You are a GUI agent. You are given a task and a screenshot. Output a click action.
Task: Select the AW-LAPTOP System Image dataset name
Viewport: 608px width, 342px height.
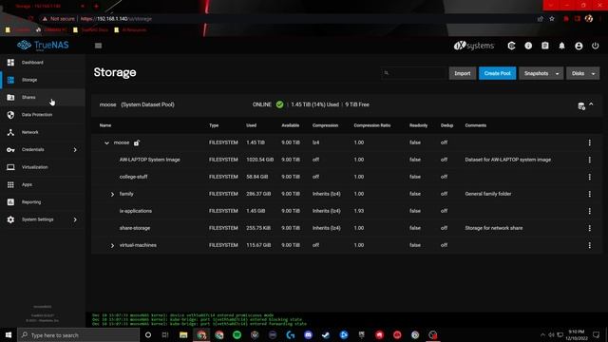(x=150, y=160)
